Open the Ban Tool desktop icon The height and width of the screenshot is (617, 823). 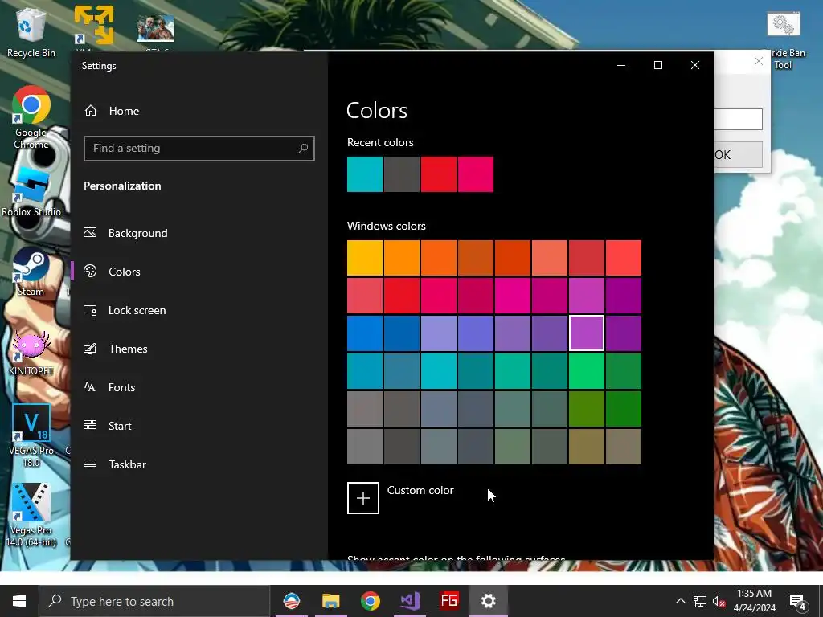click(x=783, y=41)
